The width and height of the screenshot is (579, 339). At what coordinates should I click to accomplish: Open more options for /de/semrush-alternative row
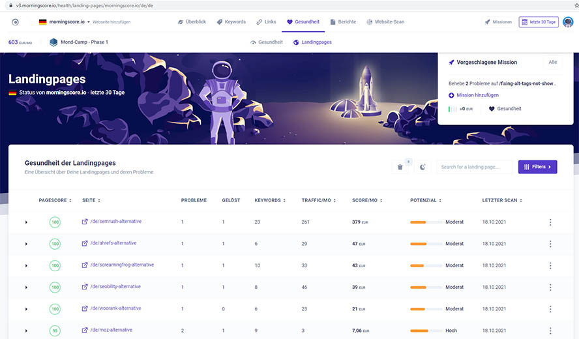click(550, 222)
